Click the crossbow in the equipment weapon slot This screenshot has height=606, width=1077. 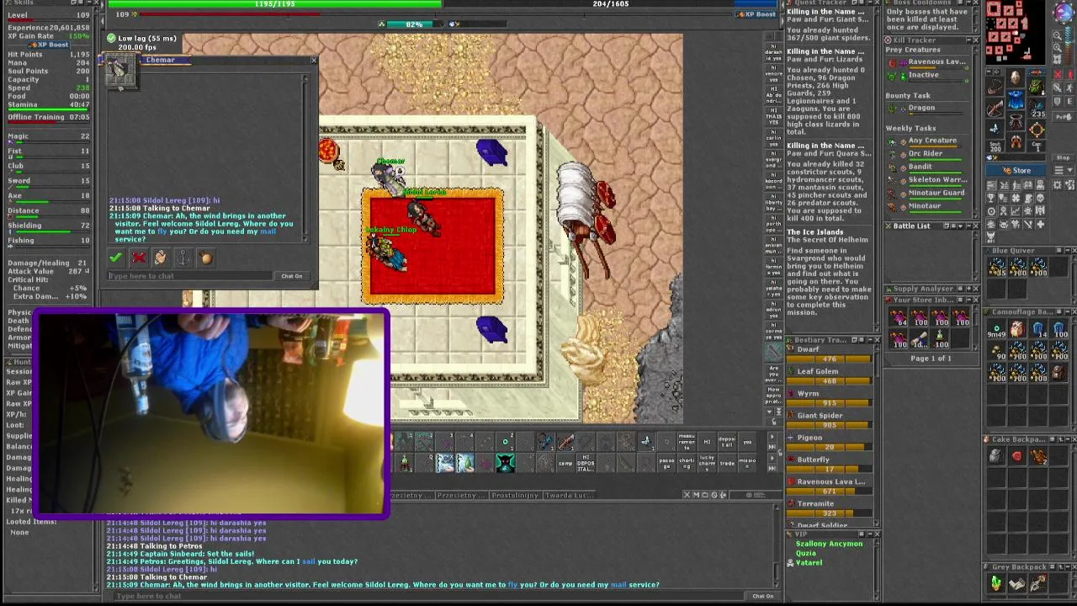click(994, 109)
